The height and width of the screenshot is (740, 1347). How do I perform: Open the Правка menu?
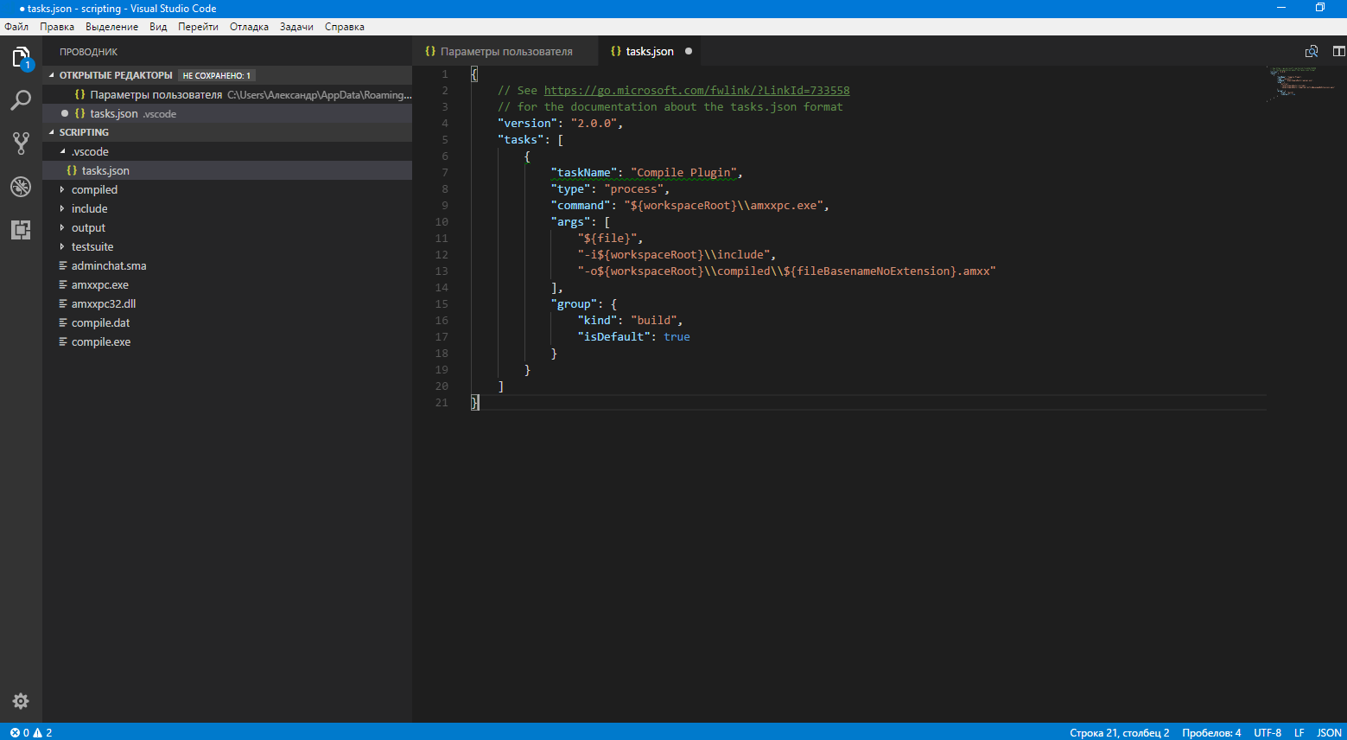(57, 27)
